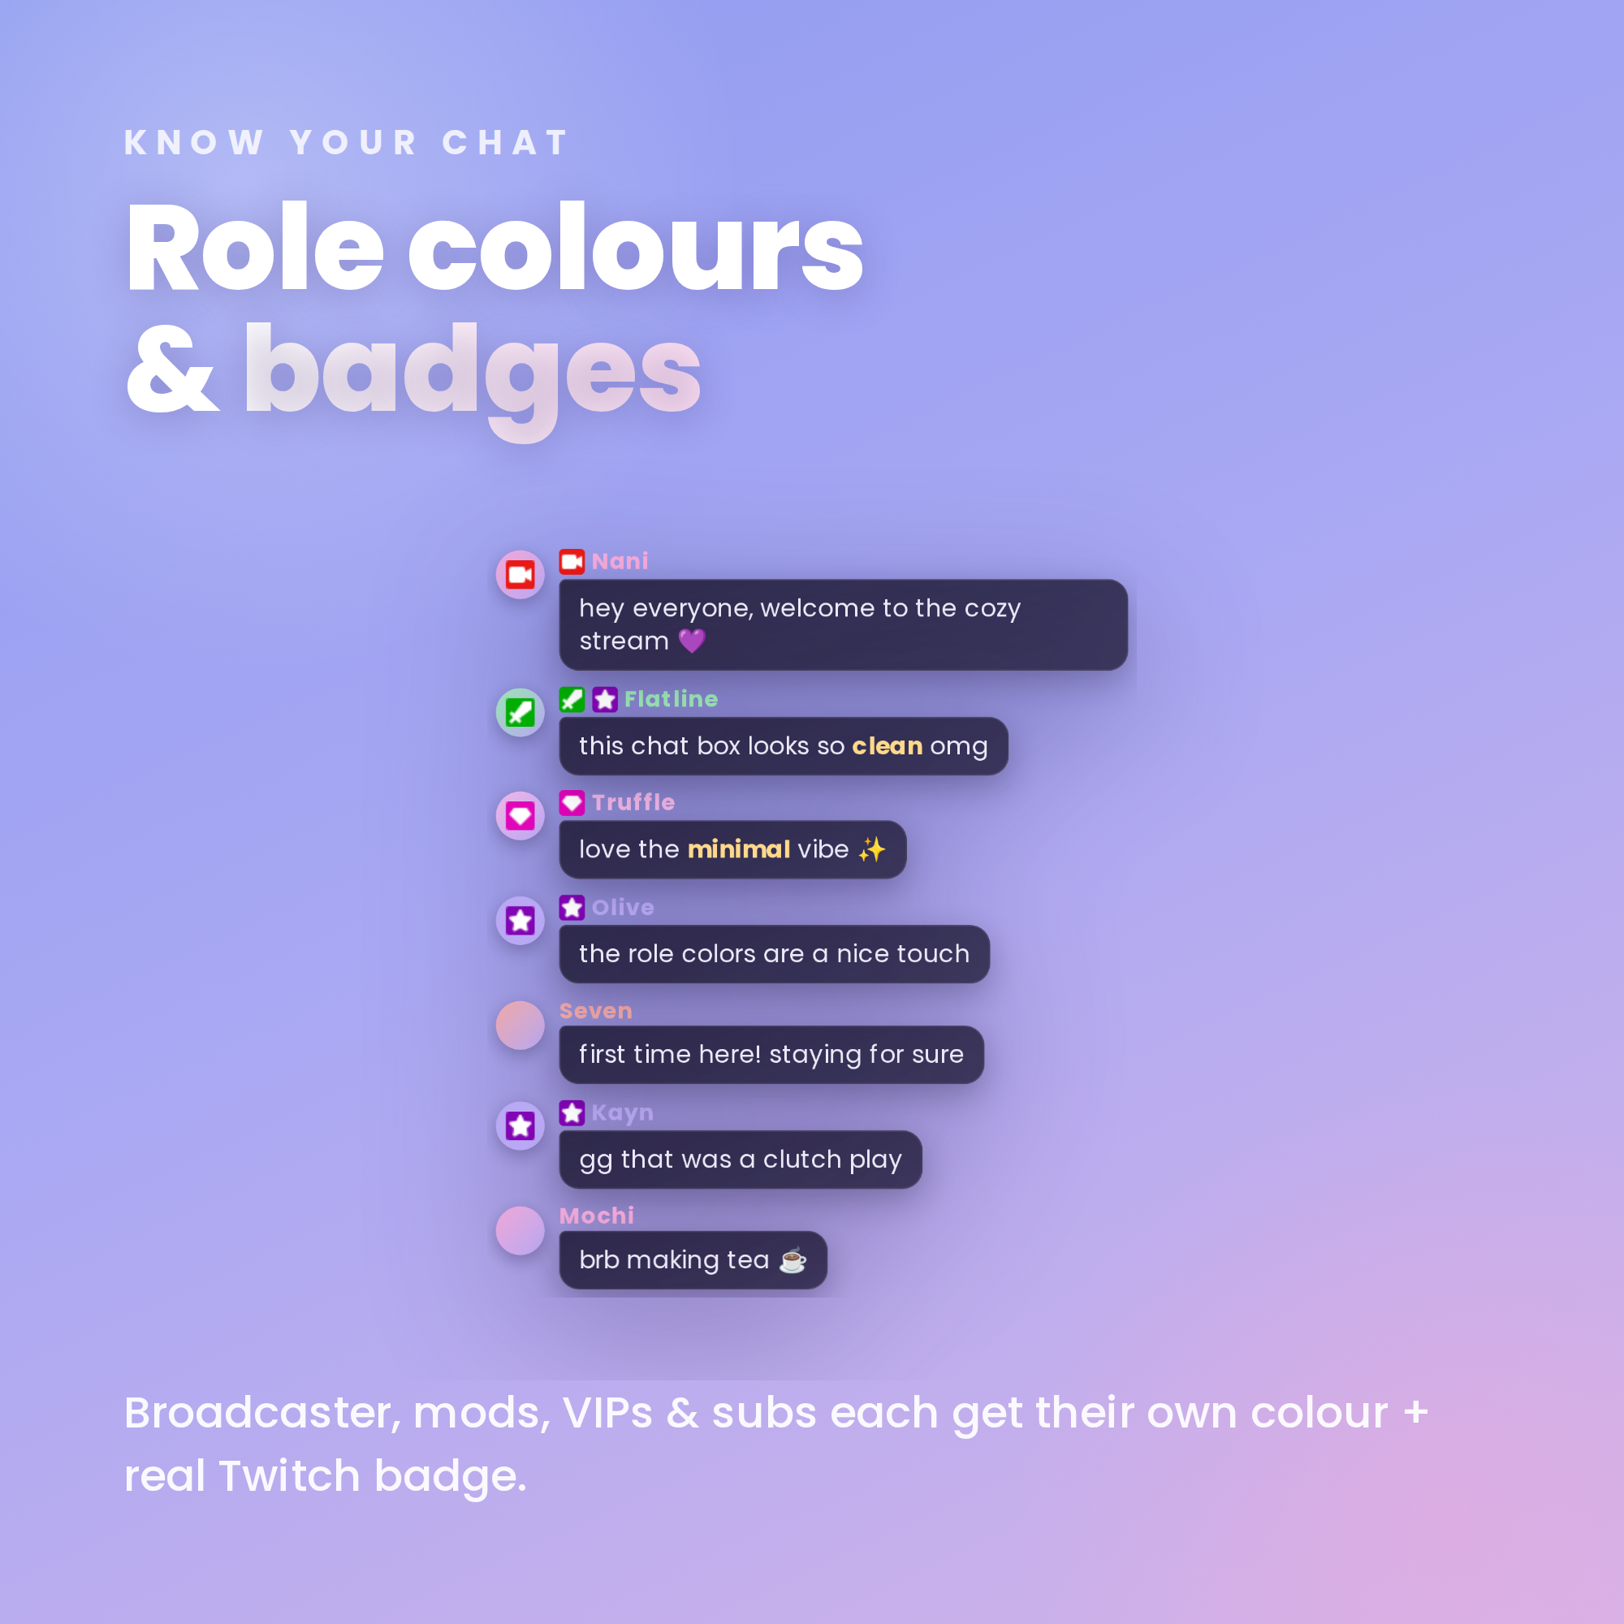Click Seven's plain peach avatar circle
This screenshot has width=1624, height=1624.
pyautogui.click(x=520, y=1026)
